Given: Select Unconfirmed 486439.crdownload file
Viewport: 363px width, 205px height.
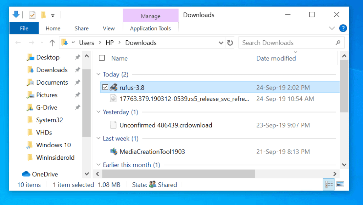Looking at the screenshot, I should [x=220, y=125].
